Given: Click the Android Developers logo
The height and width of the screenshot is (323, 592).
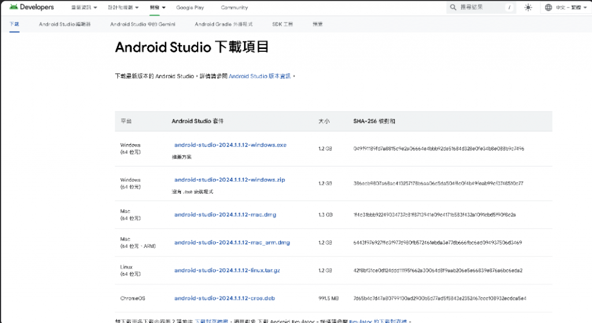Looking at the screenshot, I should click(31, 7).
